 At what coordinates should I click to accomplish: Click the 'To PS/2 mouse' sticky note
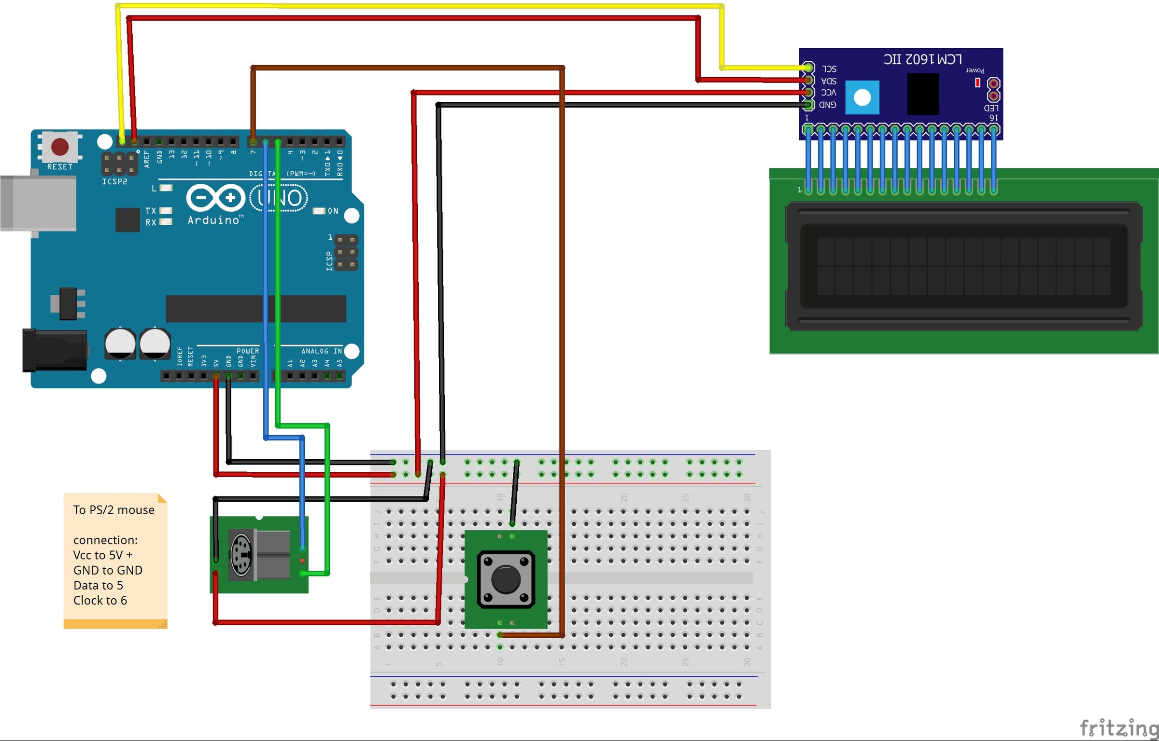[115, 560]
